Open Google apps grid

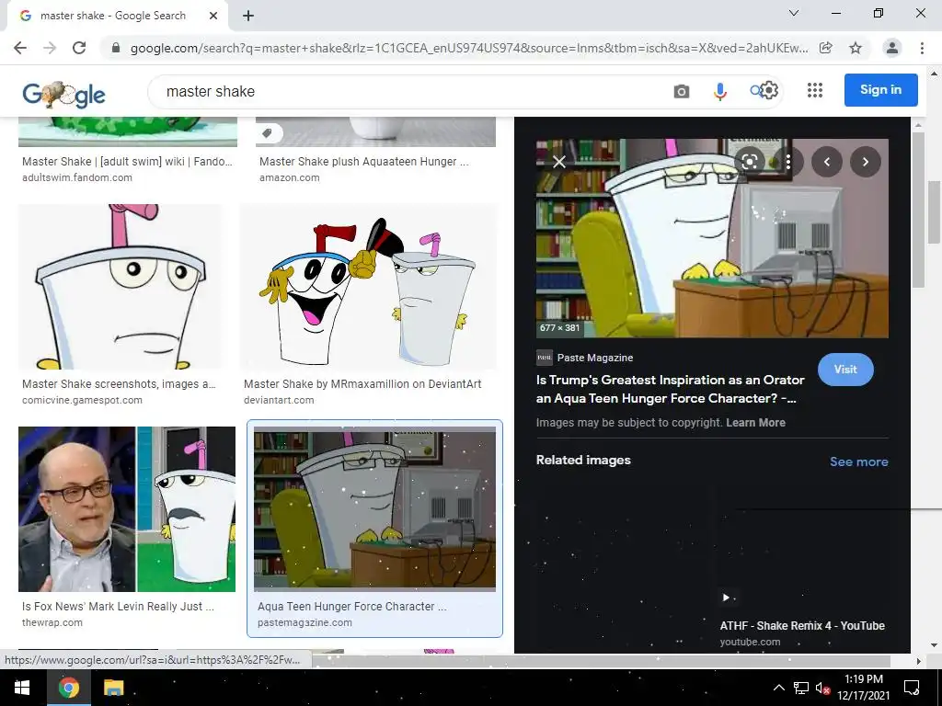[x=815, y=90]
